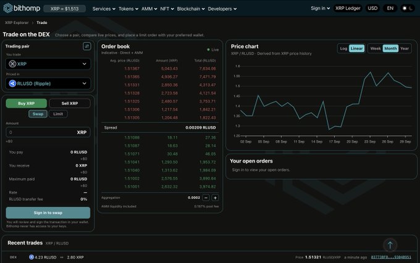Screen dimensions: 420x263
Task: Click the Sign in to swap button
Action: 48,212
